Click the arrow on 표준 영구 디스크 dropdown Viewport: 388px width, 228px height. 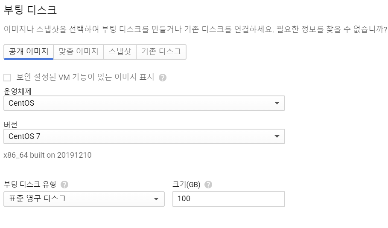coord(156,199)
